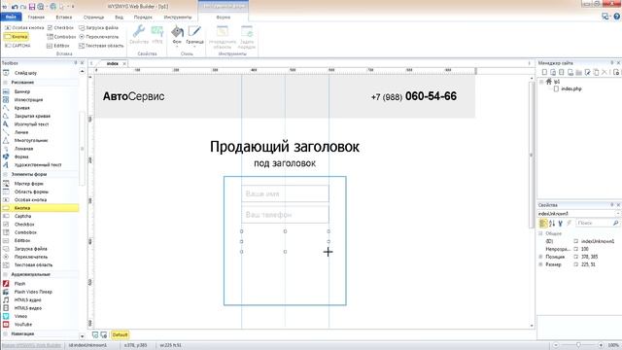Select HTML5 видео in Toolbox
The height and width of the screenshot is (350, 622).
click(28, 308)
